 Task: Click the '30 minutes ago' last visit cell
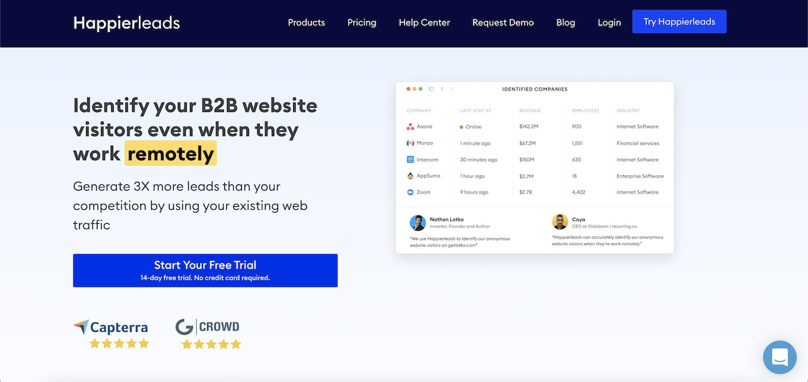coord(478,160)
